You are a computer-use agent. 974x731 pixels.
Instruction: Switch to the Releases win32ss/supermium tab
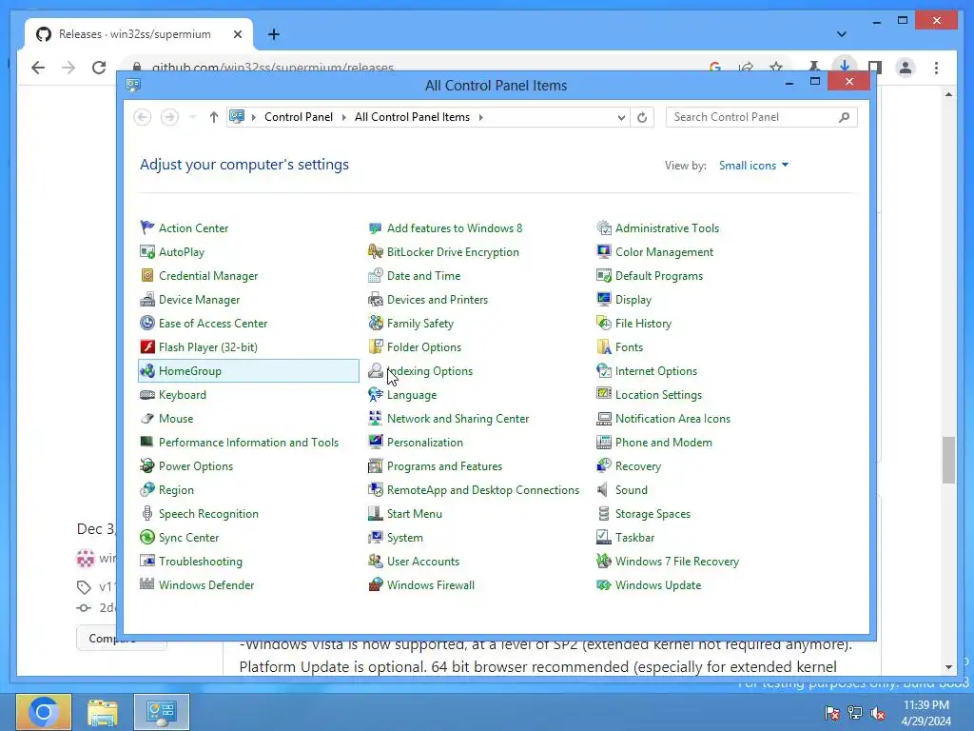pyautogui.click(x=139, y=34)
